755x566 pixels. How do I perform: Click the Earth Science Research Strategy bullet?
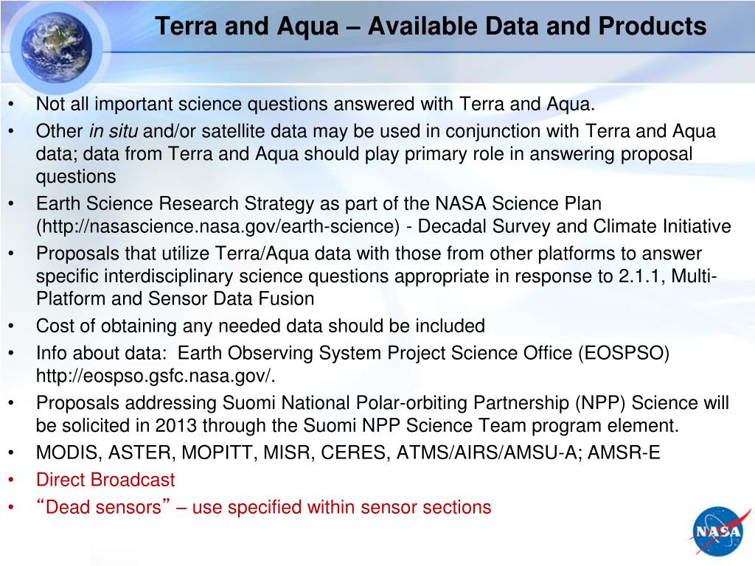click(383, 214)
